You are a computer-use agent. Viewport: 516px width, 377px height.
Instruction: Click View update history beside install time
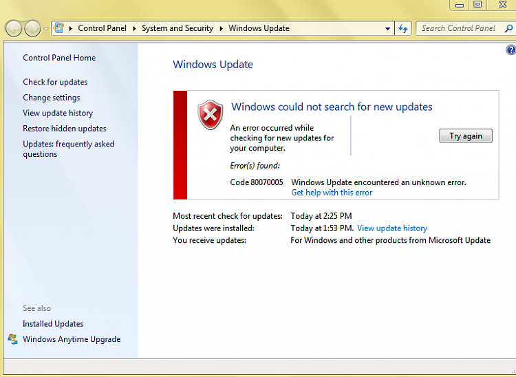[x=392, y=228]
